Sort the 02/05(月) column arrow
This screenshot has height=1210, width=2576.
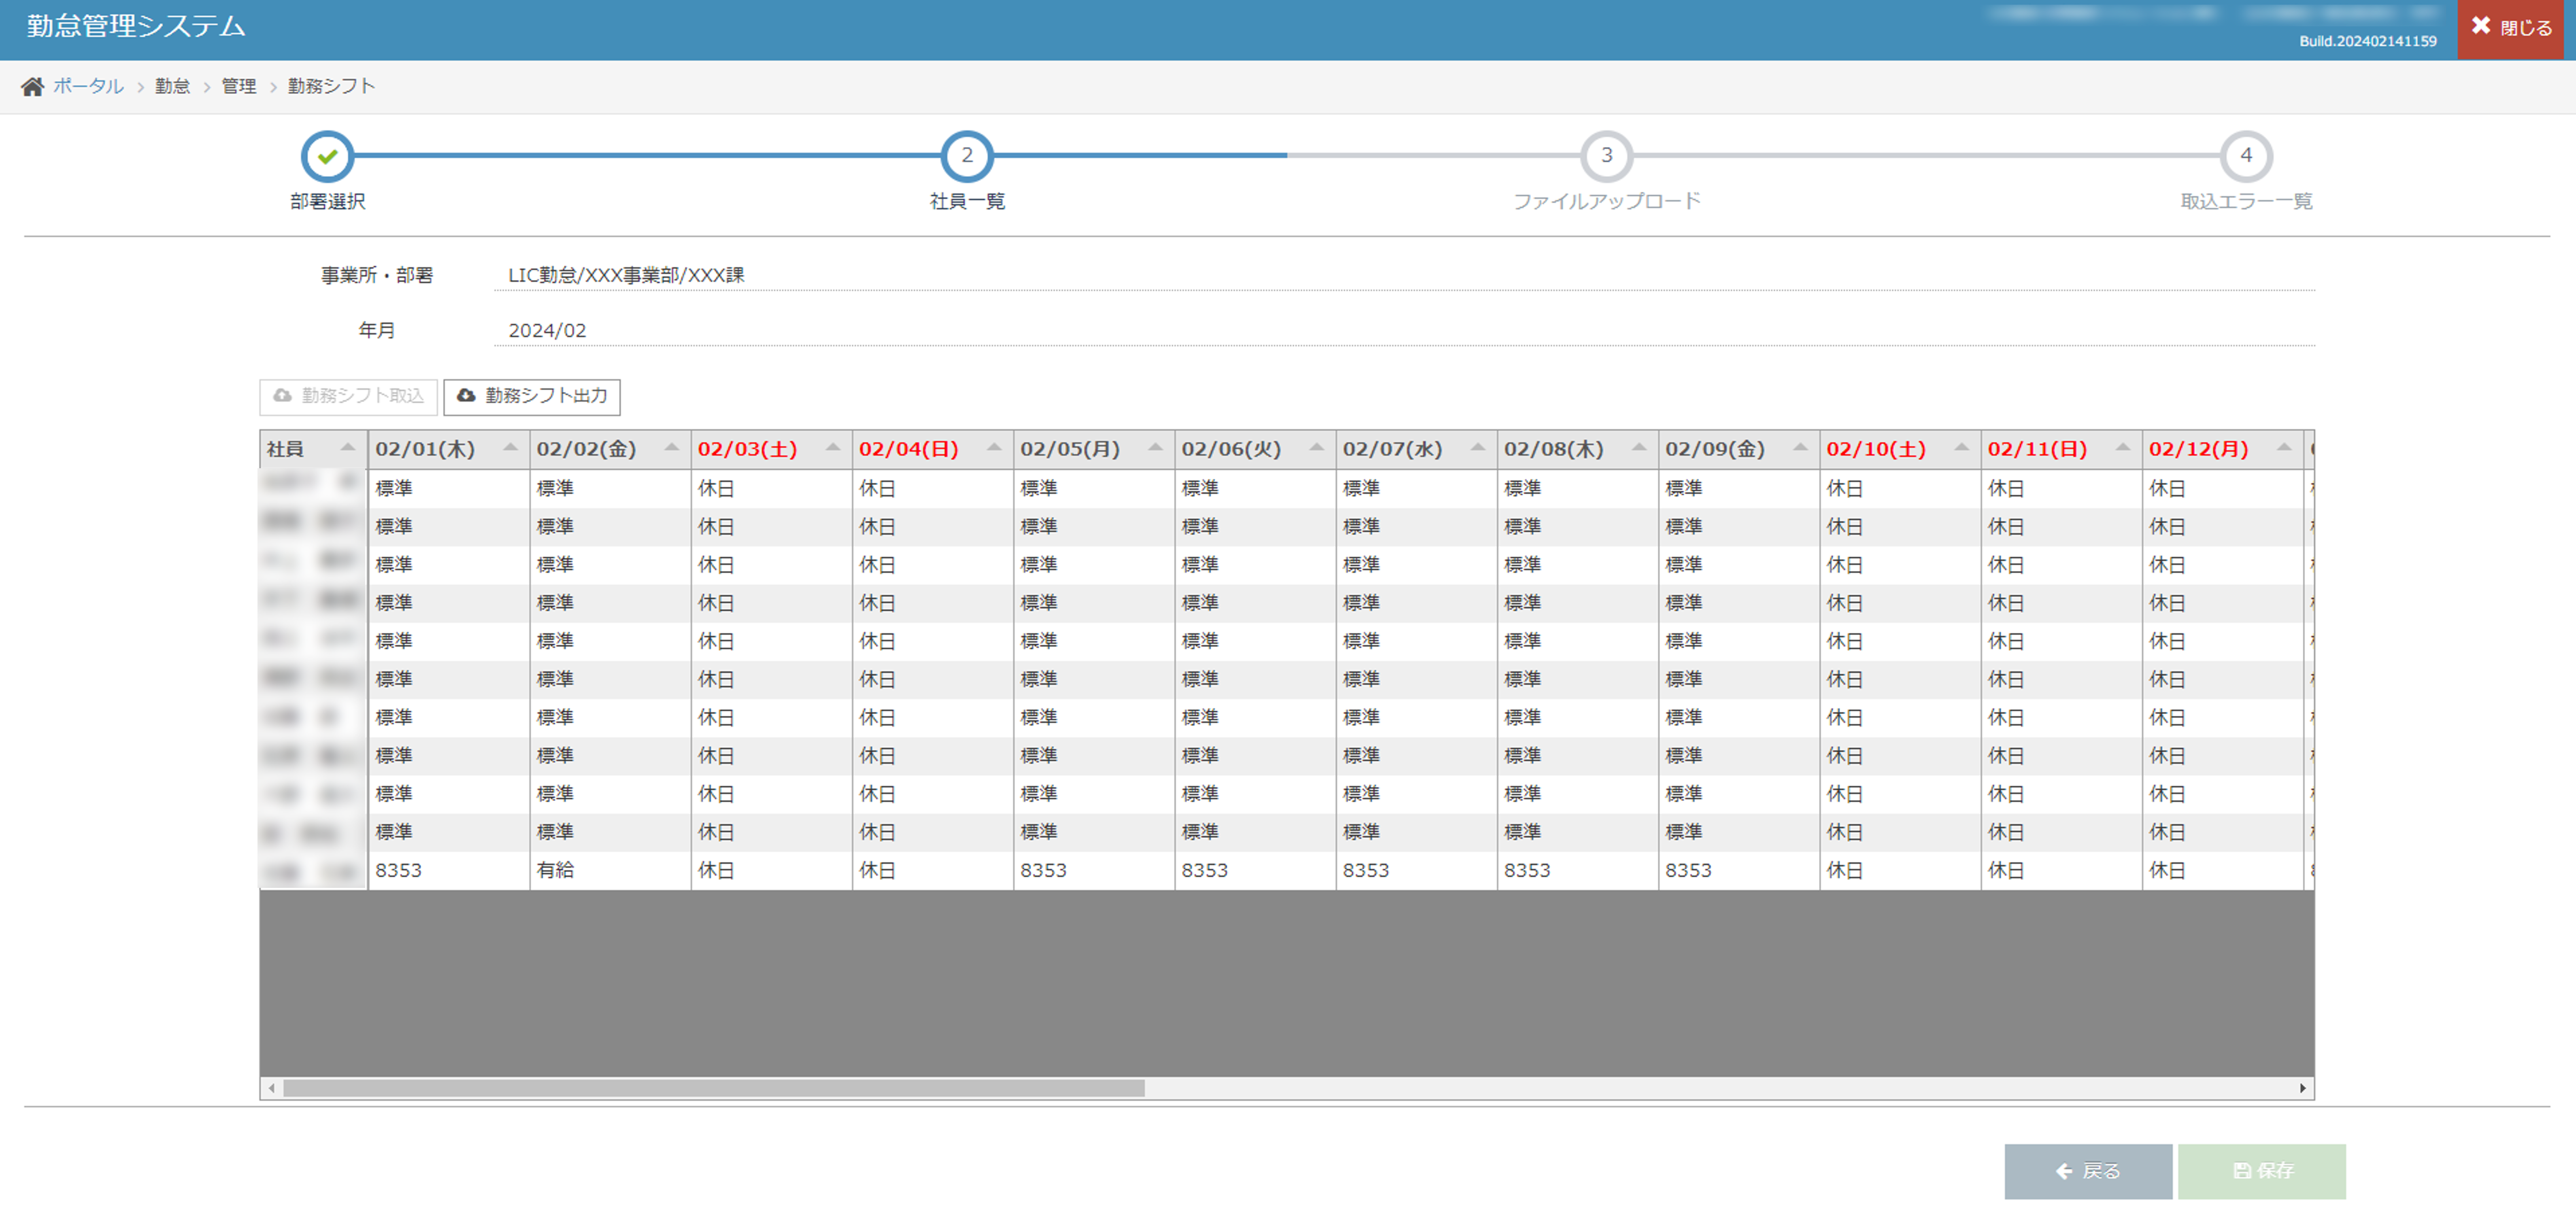1155,448
